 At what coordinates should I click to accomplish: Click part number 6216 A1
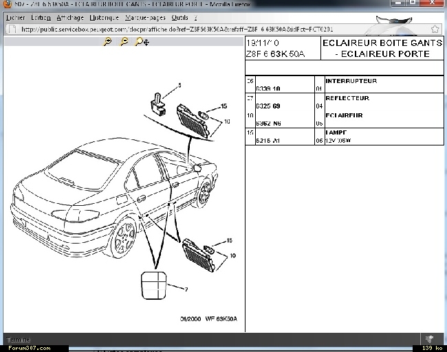[268, 141]
